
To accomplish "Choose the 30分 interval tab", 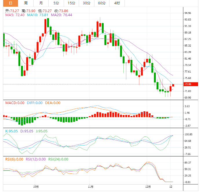I will (86, 3).
